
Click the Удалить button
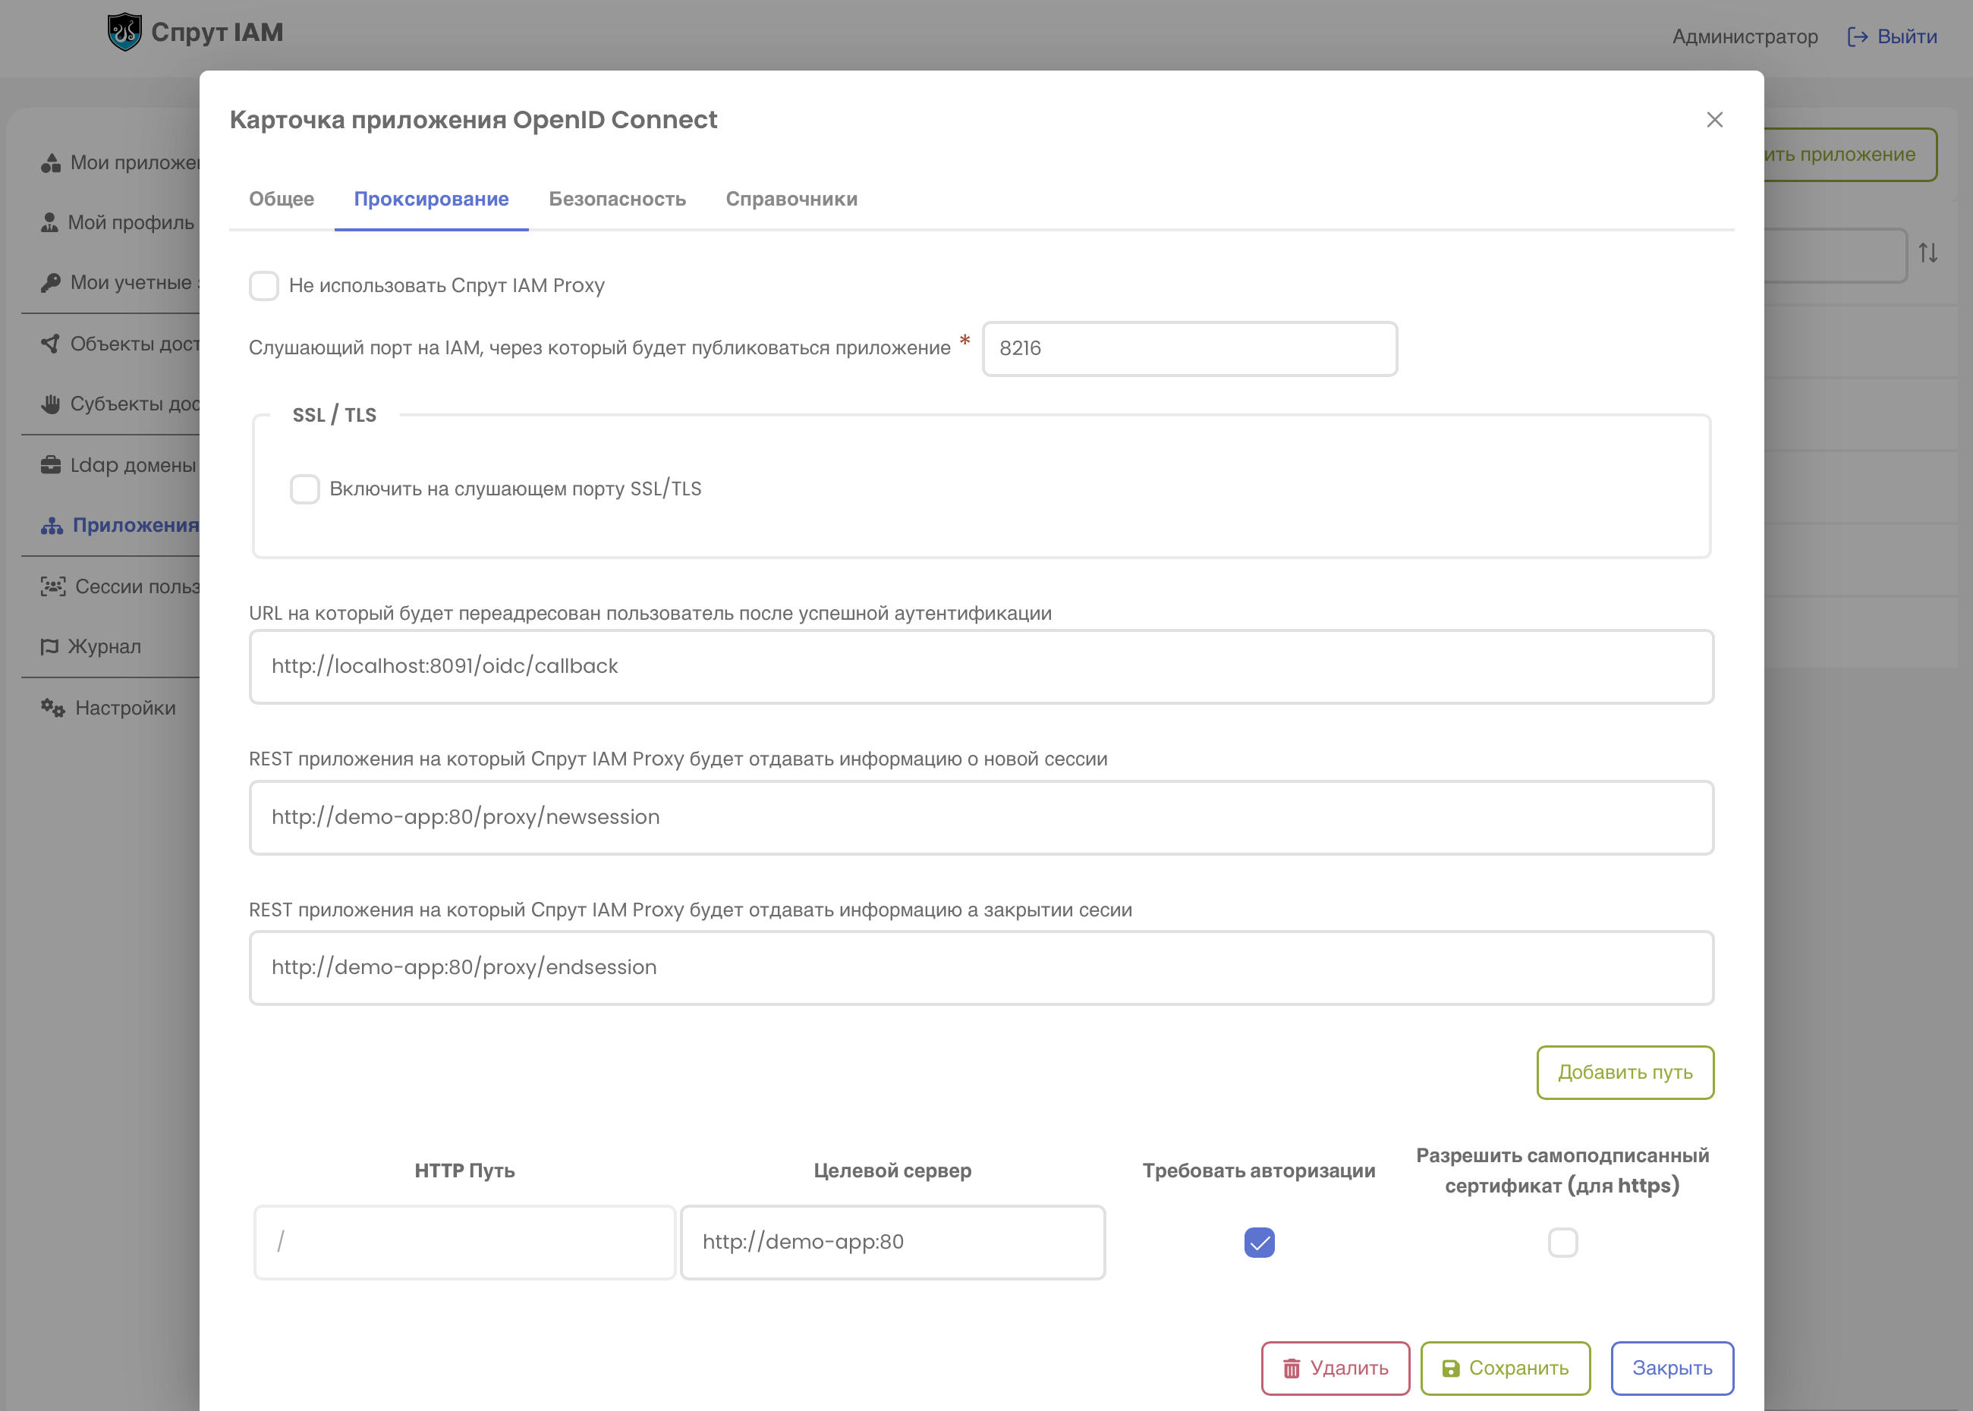(1336, 1369)
